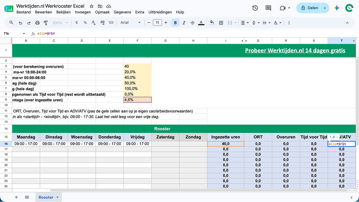Viewport: 359px width, 202px height.
Task: Click the Delen share button
Action: coord(309,8)
